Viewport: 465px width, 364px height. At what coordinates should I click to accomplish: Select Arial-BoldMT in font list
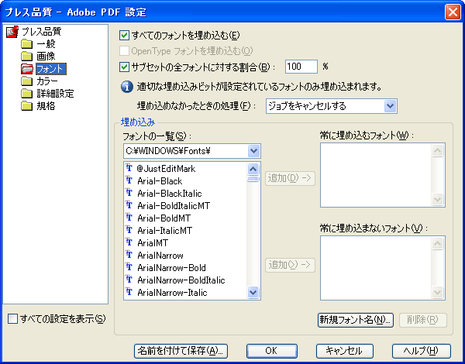click(x=164, y=218)
